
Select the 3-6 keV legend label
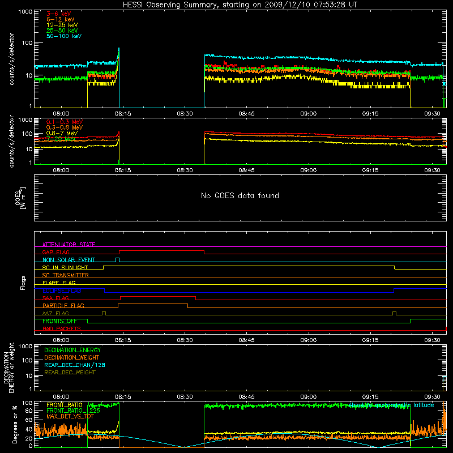[58, 14]
